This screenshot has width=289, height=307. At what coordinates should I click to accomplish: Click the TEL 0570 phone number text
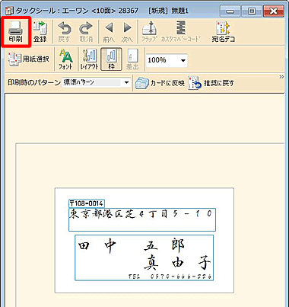[170, 277]
